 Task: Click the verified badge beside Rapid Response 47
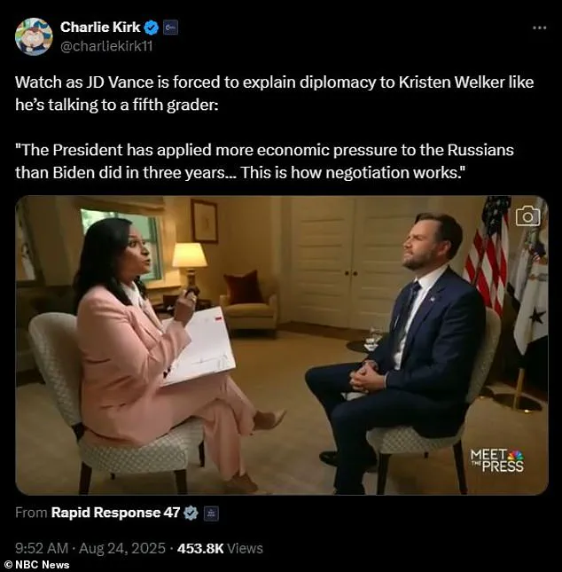click(191, 513)
